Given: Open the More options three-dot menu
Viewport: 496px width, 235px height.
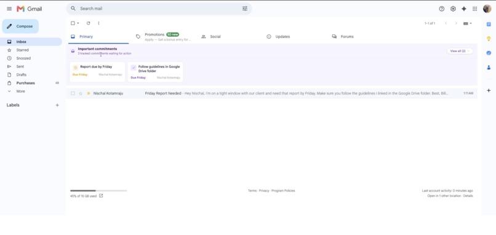Looking at the screenshot, I should point(98,23).
